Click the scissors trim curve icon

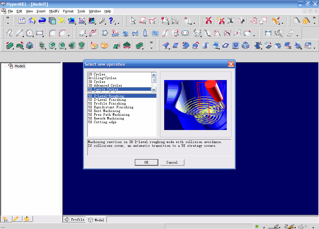(x=231, y=21)
